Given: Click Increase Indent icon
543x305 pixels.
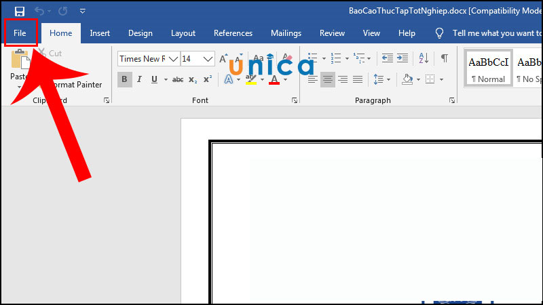Looking at the screenshot, I should (x=402, y=58).
